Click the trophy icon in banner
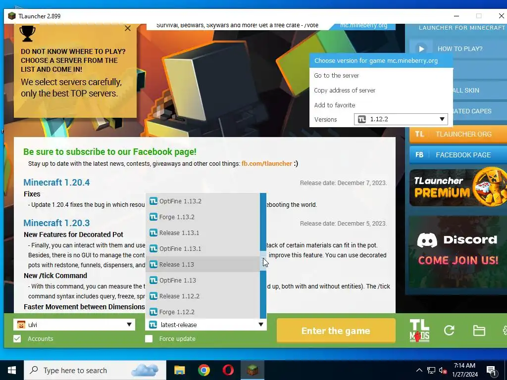 point(28,34)
